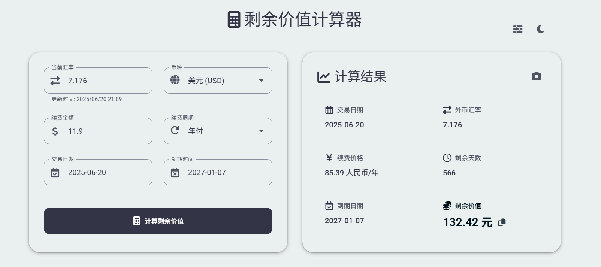Image resolution: width=601 pixels, height=267 pixels.
Task: Click the coins icon next to 剩余价值
Action: 446,205
